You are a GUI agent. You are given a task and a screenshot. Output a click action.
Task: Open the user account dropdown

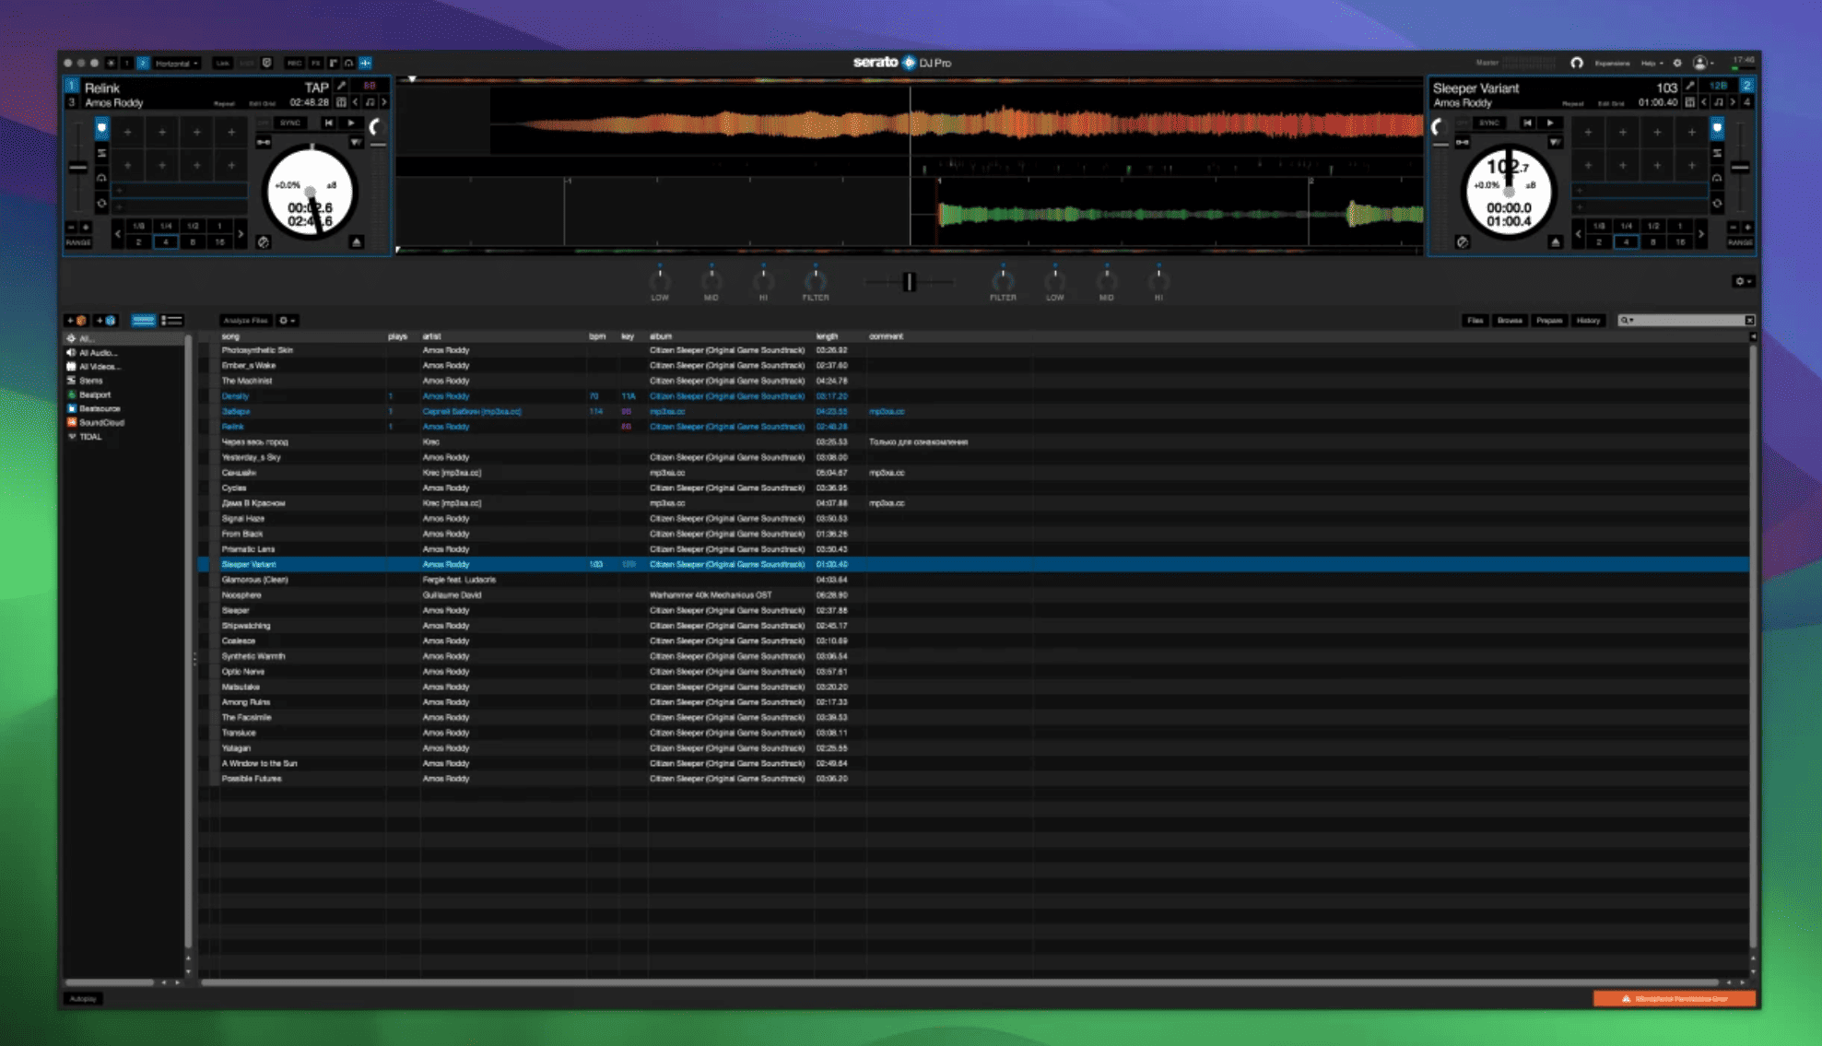click(1703, 63)
